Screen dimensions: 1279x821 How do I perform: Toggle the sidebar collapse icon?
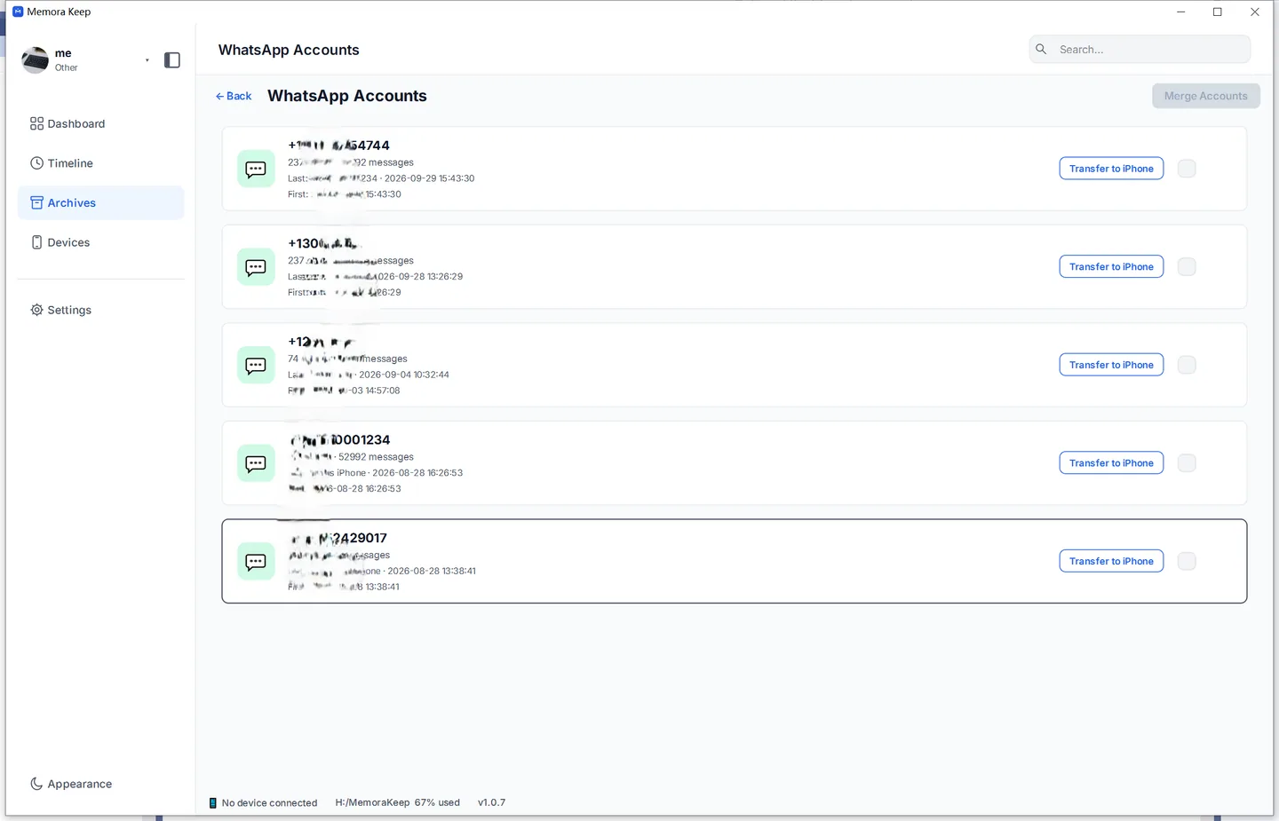172,60
